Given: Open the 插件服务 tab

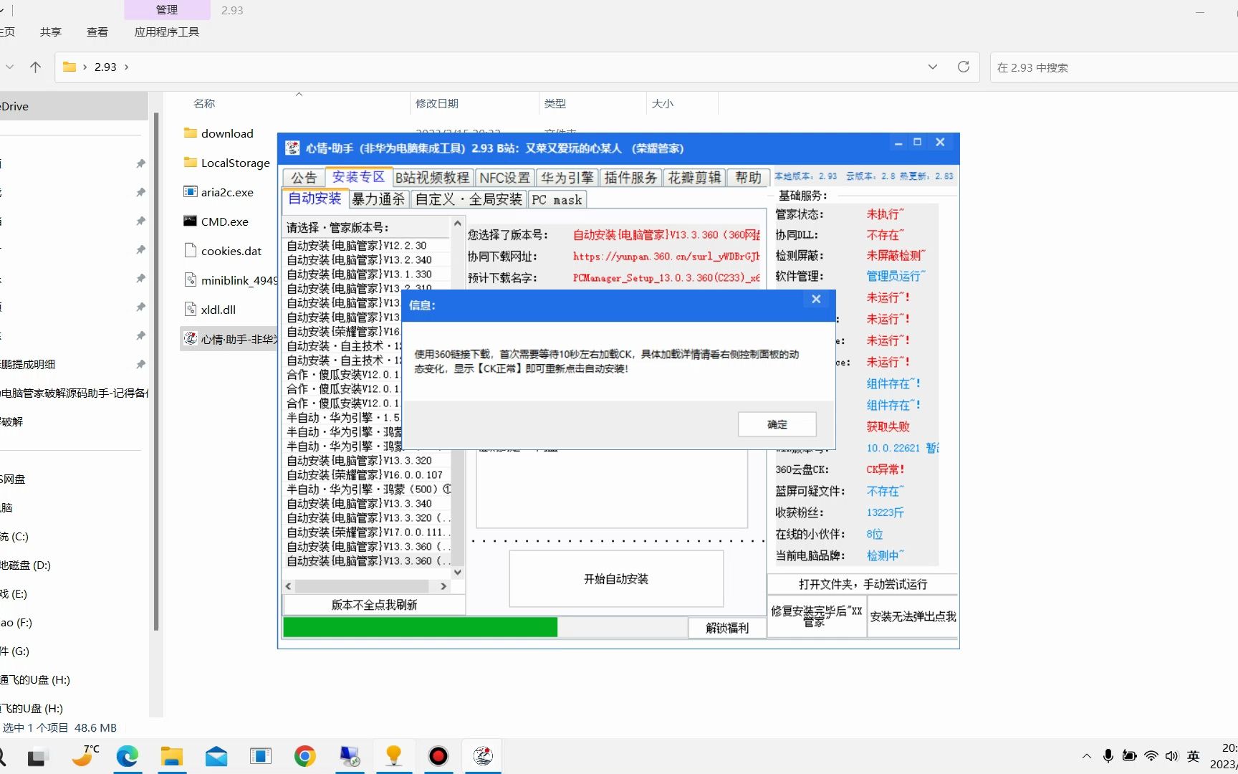Looking at the screenshot, I should coord(630,178).
